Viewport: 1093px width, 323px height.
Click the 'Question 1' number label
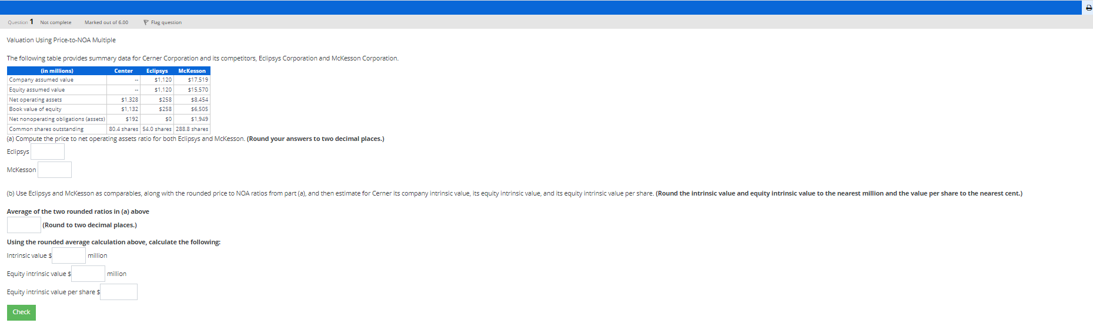pyautogui.click(x=21, y=22)
